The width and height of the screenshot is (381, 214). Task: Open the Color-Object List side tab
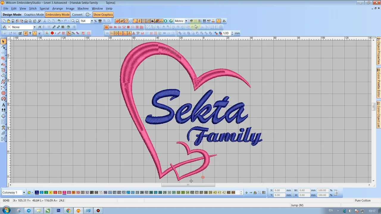pos(379,115)
